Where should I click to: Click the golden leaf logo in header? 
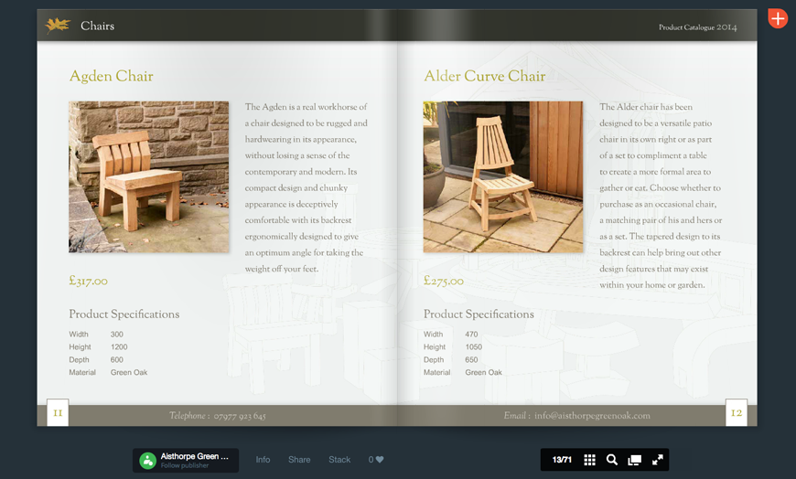coord(58,26)
